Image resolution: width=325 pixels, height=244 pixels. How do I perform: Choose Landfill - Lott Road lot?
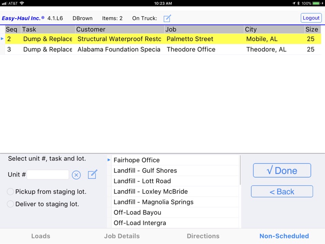point(175,181)
